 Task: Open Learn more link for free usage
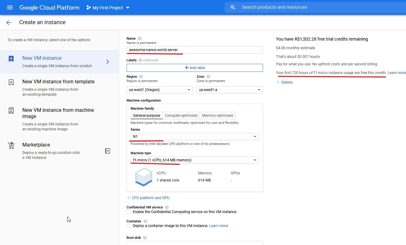tap(397, 73)
